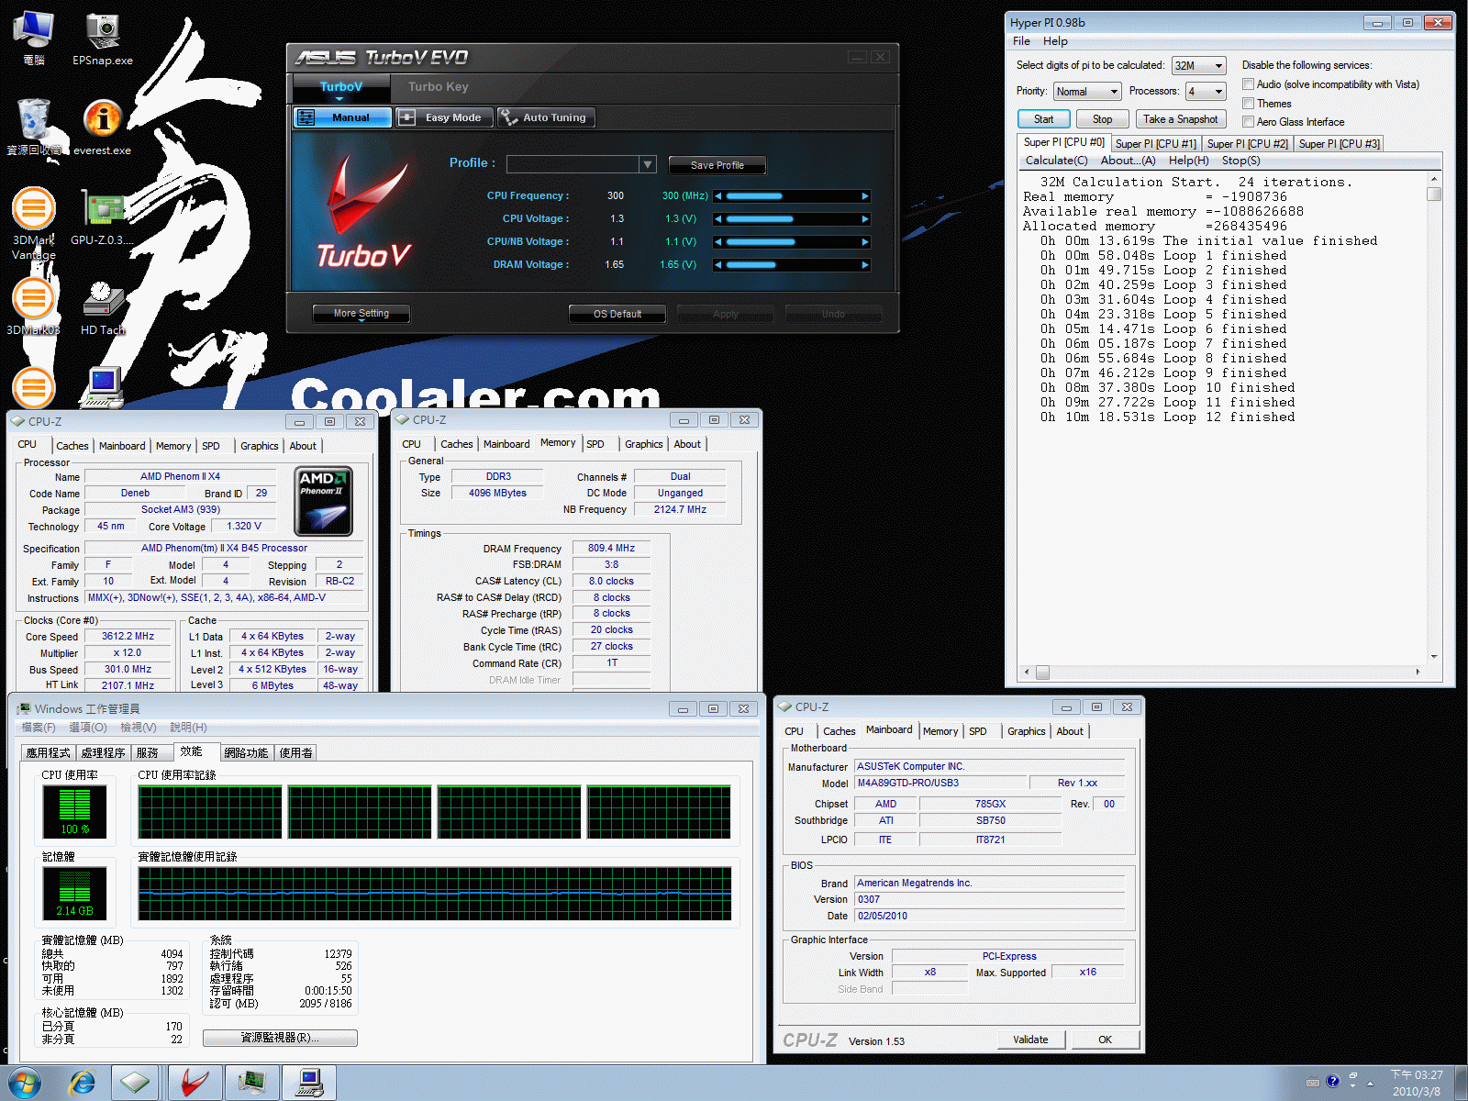
Task: Click Take a Snapshot button
Action: coord(1181,119)
